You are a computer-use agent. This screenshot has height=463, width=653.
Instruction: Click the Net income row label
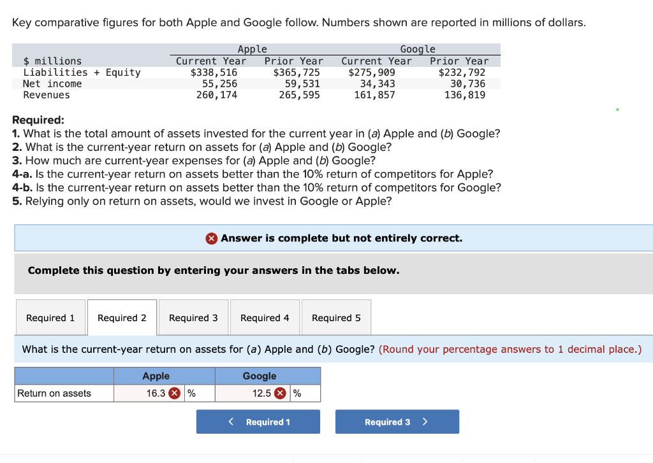[52, 83]
